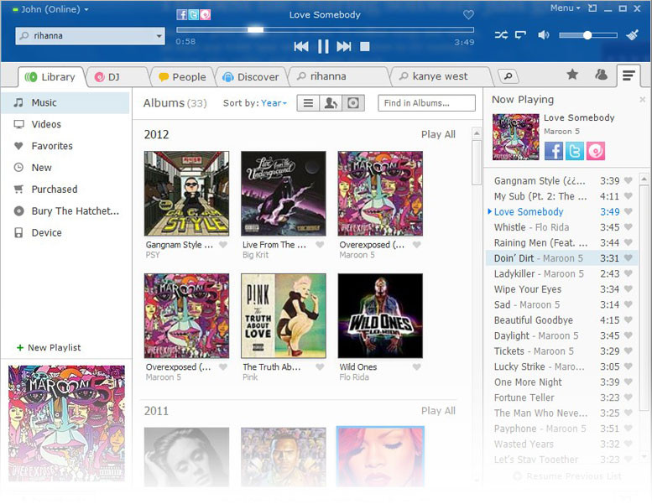The width and height of the screenshot is (652, 504).
Task: Share on Twitter in Now Playing panel
Action: pos(574,151)
